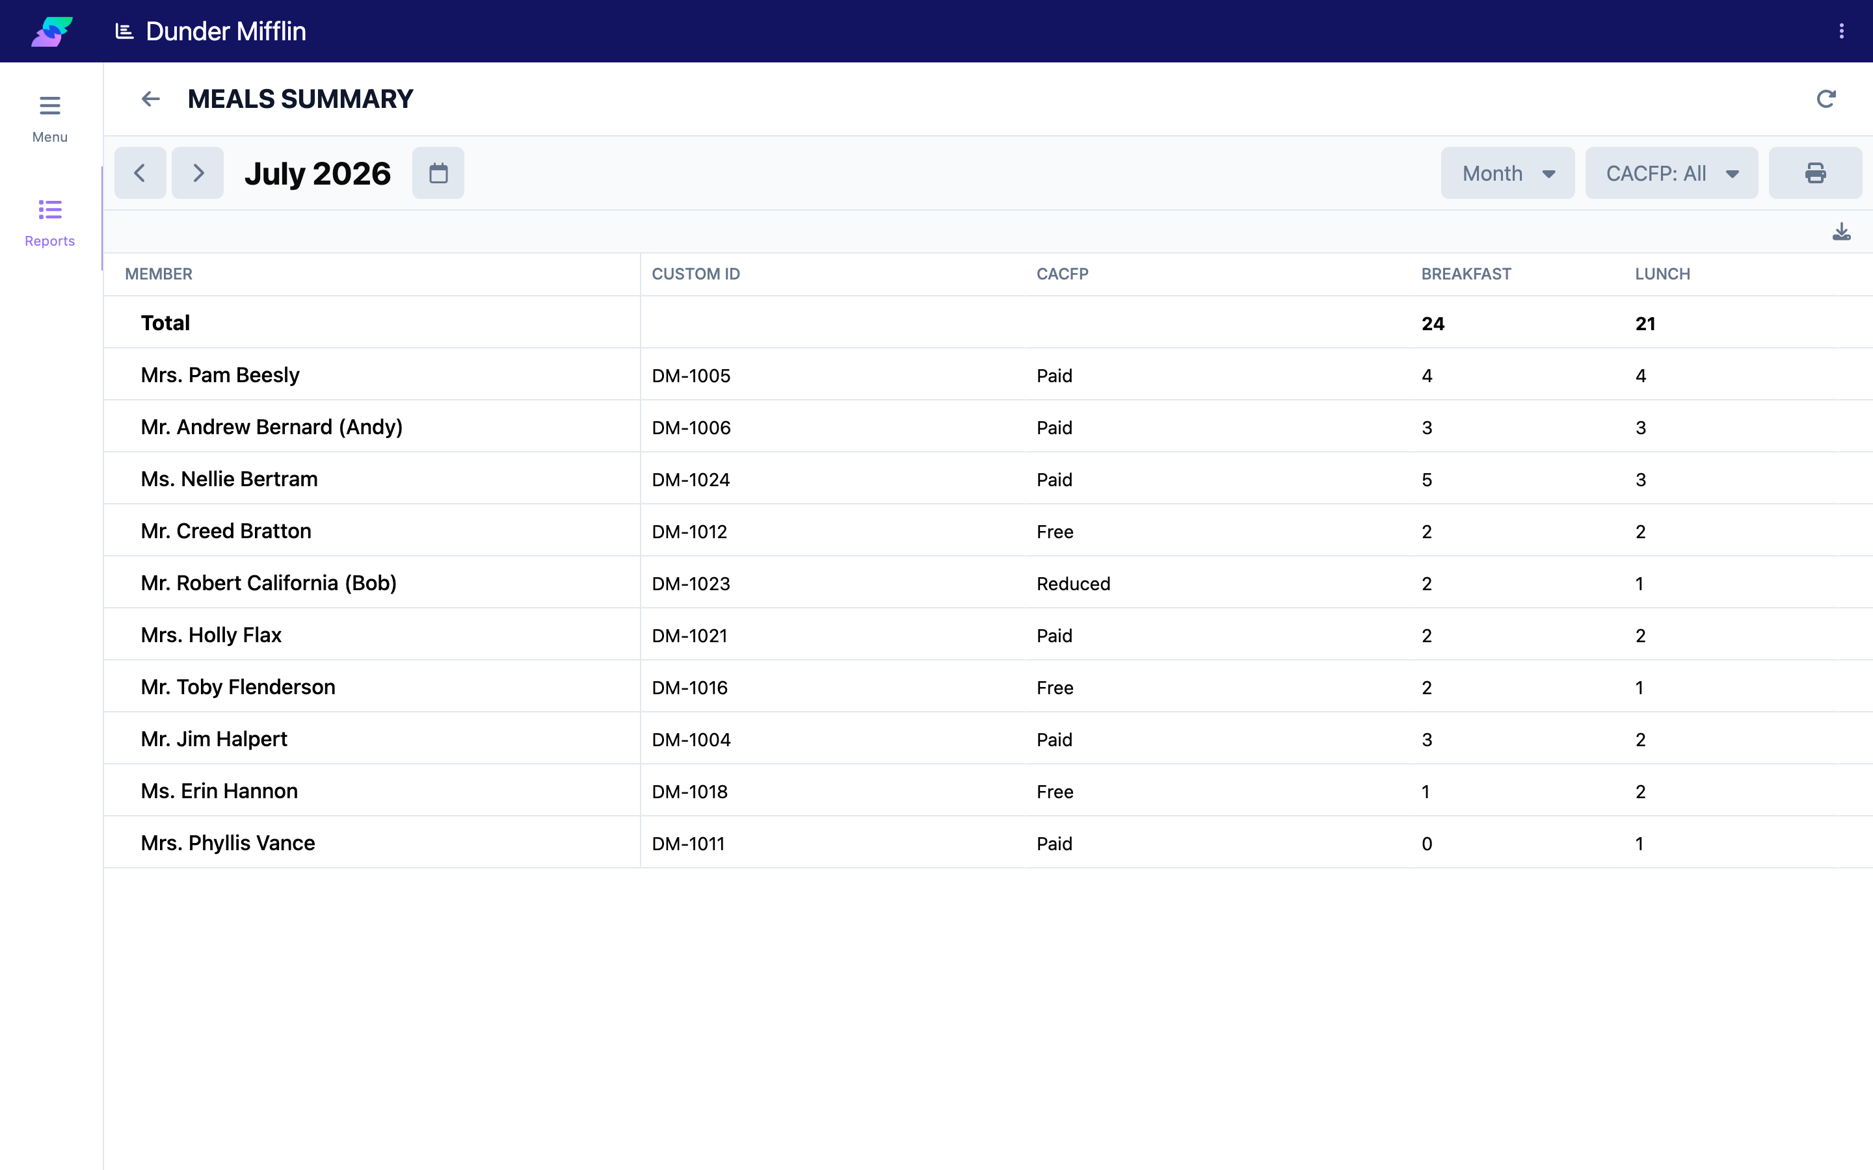Click the Reduced CACFP status cell
The height and width of the screenshot is (1170, 1873).
(x=1074, y=584)
